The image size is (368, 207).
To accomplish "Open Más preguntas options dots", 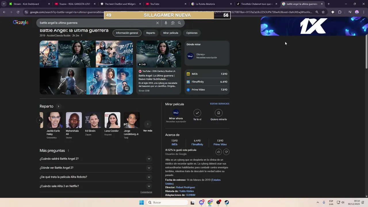I will point(68,151).
